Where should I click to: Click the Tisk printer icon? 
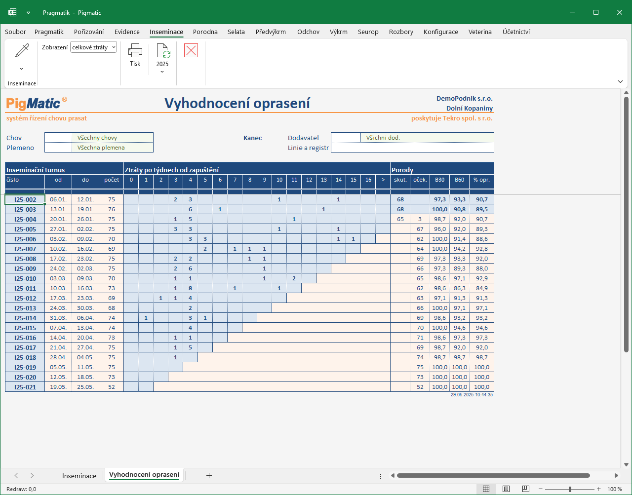135,50
